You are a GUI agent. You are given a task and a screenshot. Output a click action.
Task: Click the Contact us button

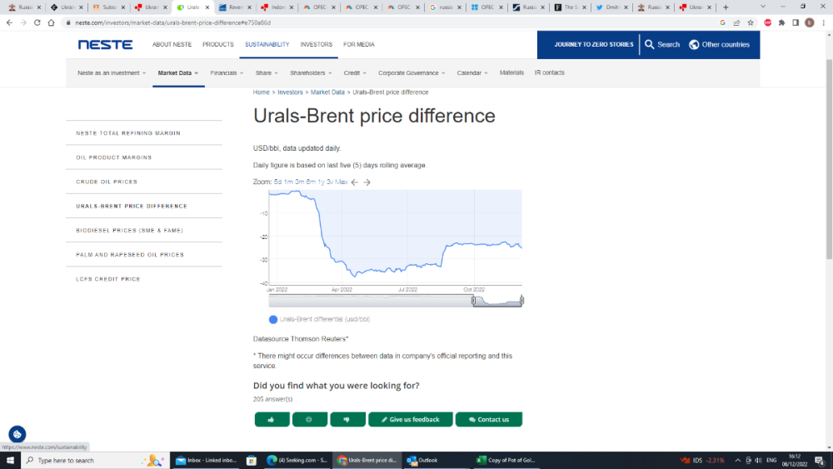489,419
